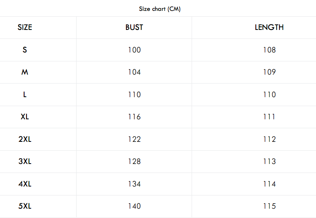Click the Size chart (CM) title
Screen dimensions: 316x218
coord(160,9)
